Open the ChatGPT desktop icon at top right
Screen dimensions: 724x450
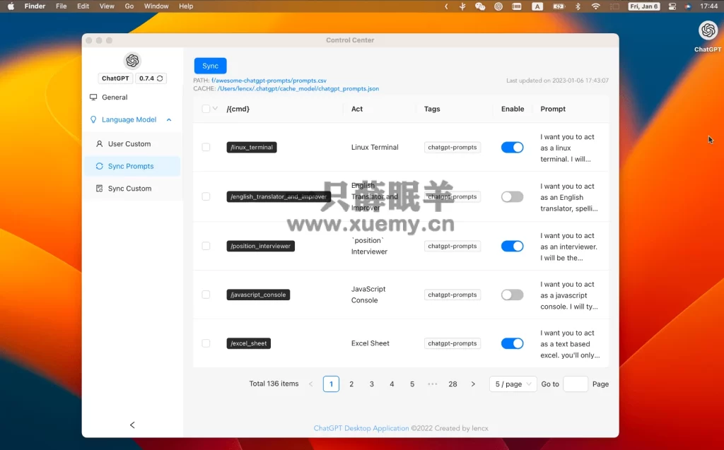tap(707, 31)
